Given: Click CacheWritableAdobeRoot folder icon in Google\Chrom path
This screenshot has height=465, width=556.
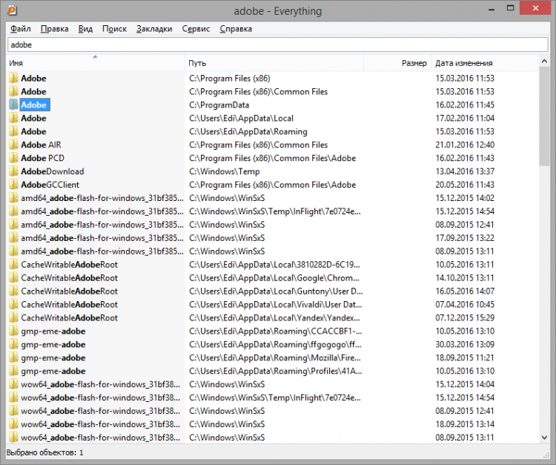Looking at the screenshot, I should click(13, 277).
